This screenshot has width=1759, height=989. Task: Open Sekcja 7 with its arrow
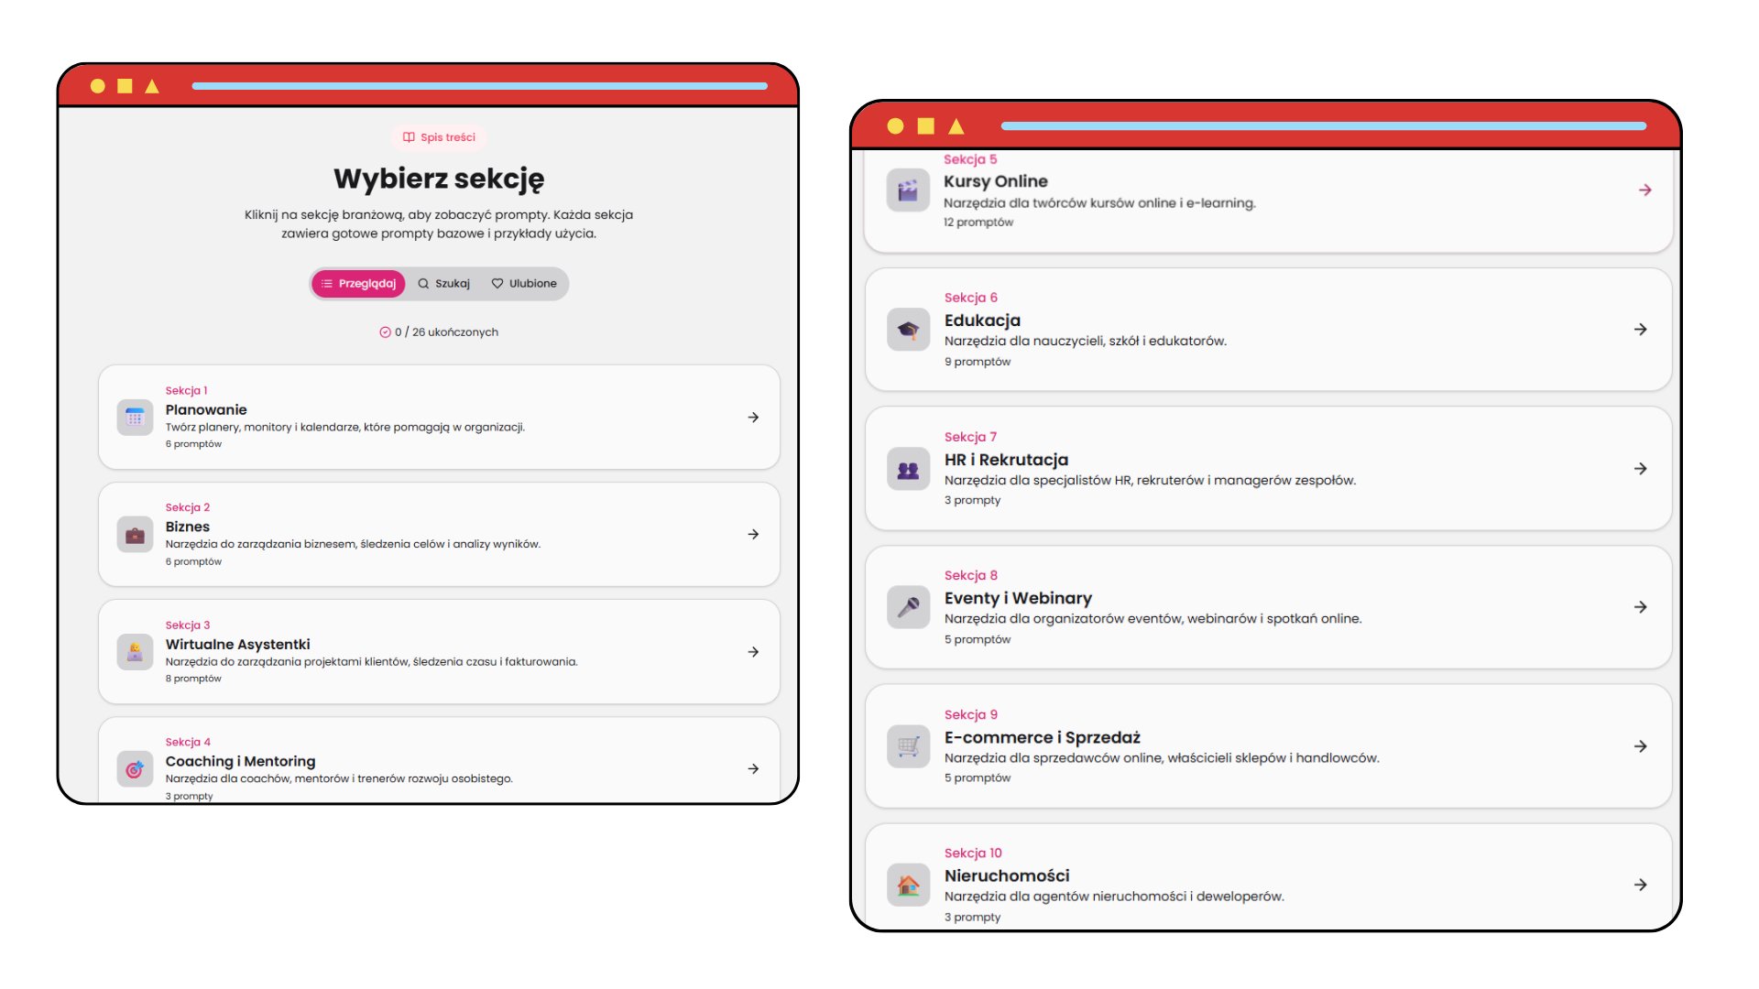point(1641,469)
